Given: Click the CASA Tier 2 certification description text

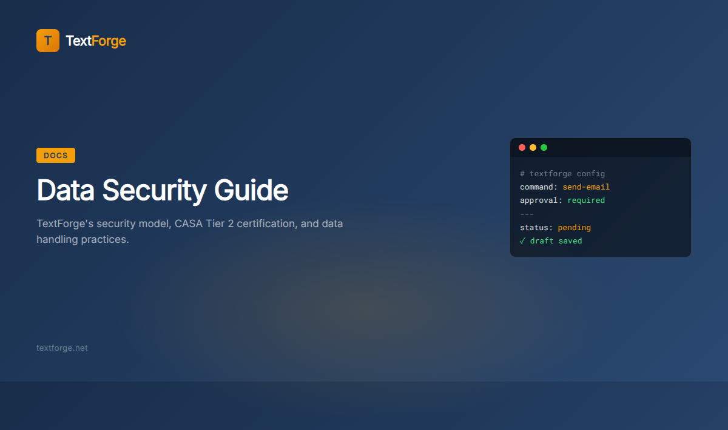Looking at the screenshot, I should pyautogui.click(x=190, y=231).
